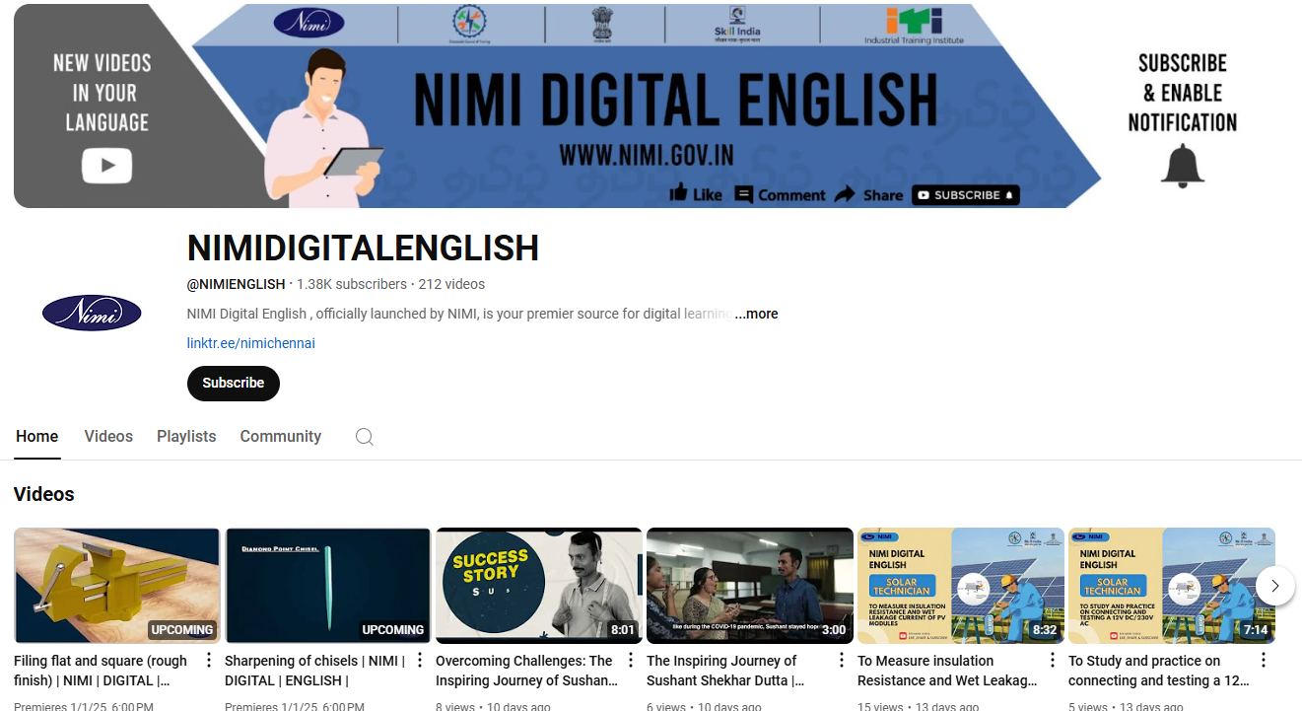
Task: Go to the Community tab
Action: pyautogui.click(x=280, y=436)
